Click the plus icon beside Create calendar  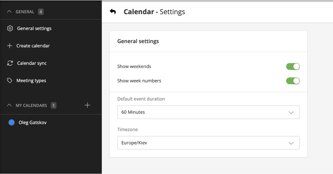(x=10, y=46)
